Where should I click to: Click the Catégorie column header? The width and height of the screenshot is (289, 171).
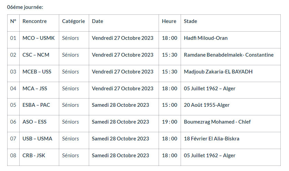pyautogui.click(x=73, y=21)
